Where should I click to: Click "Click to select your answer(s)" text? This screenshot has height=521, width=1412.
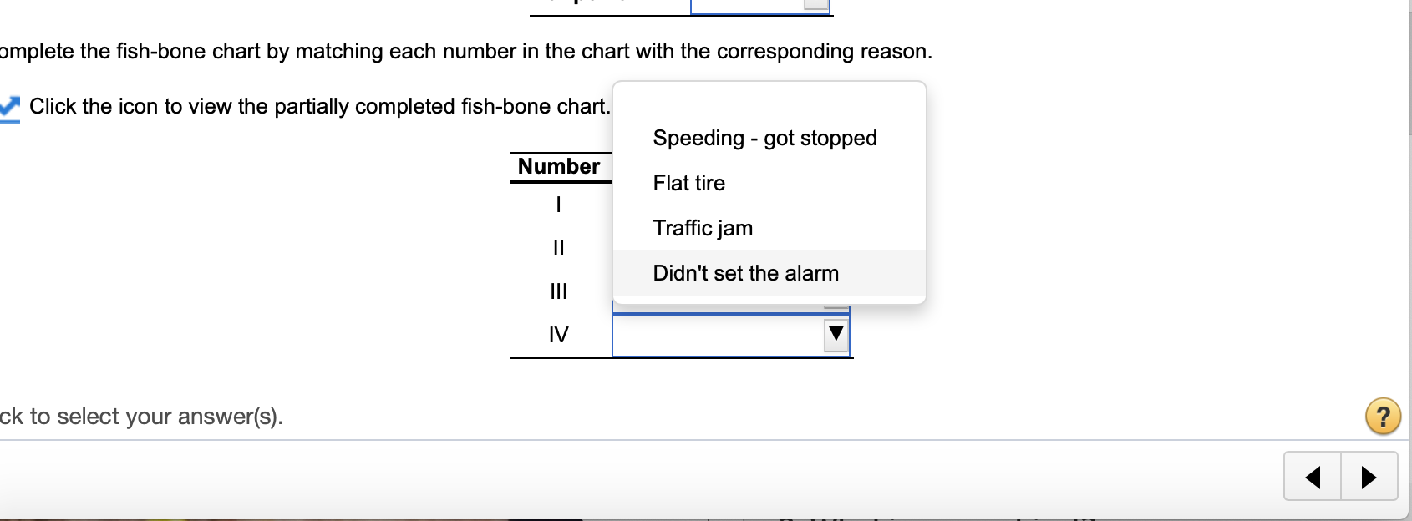pyautogui.click(x=142, y=415)
